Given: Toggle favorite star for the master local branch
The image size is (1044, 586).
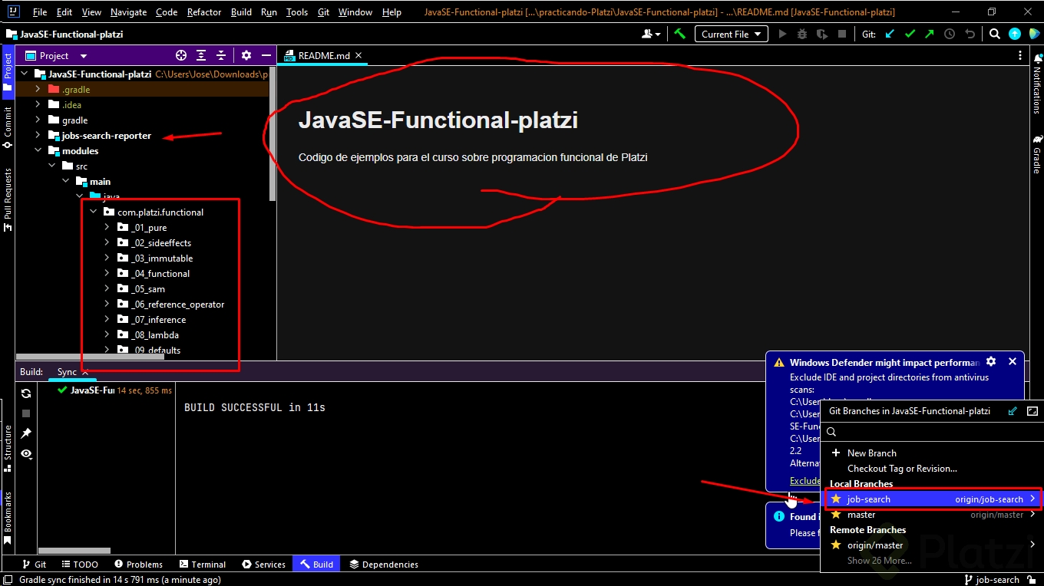Looking at the screenshot, I should pyautogui.click(x=836, y=515).
